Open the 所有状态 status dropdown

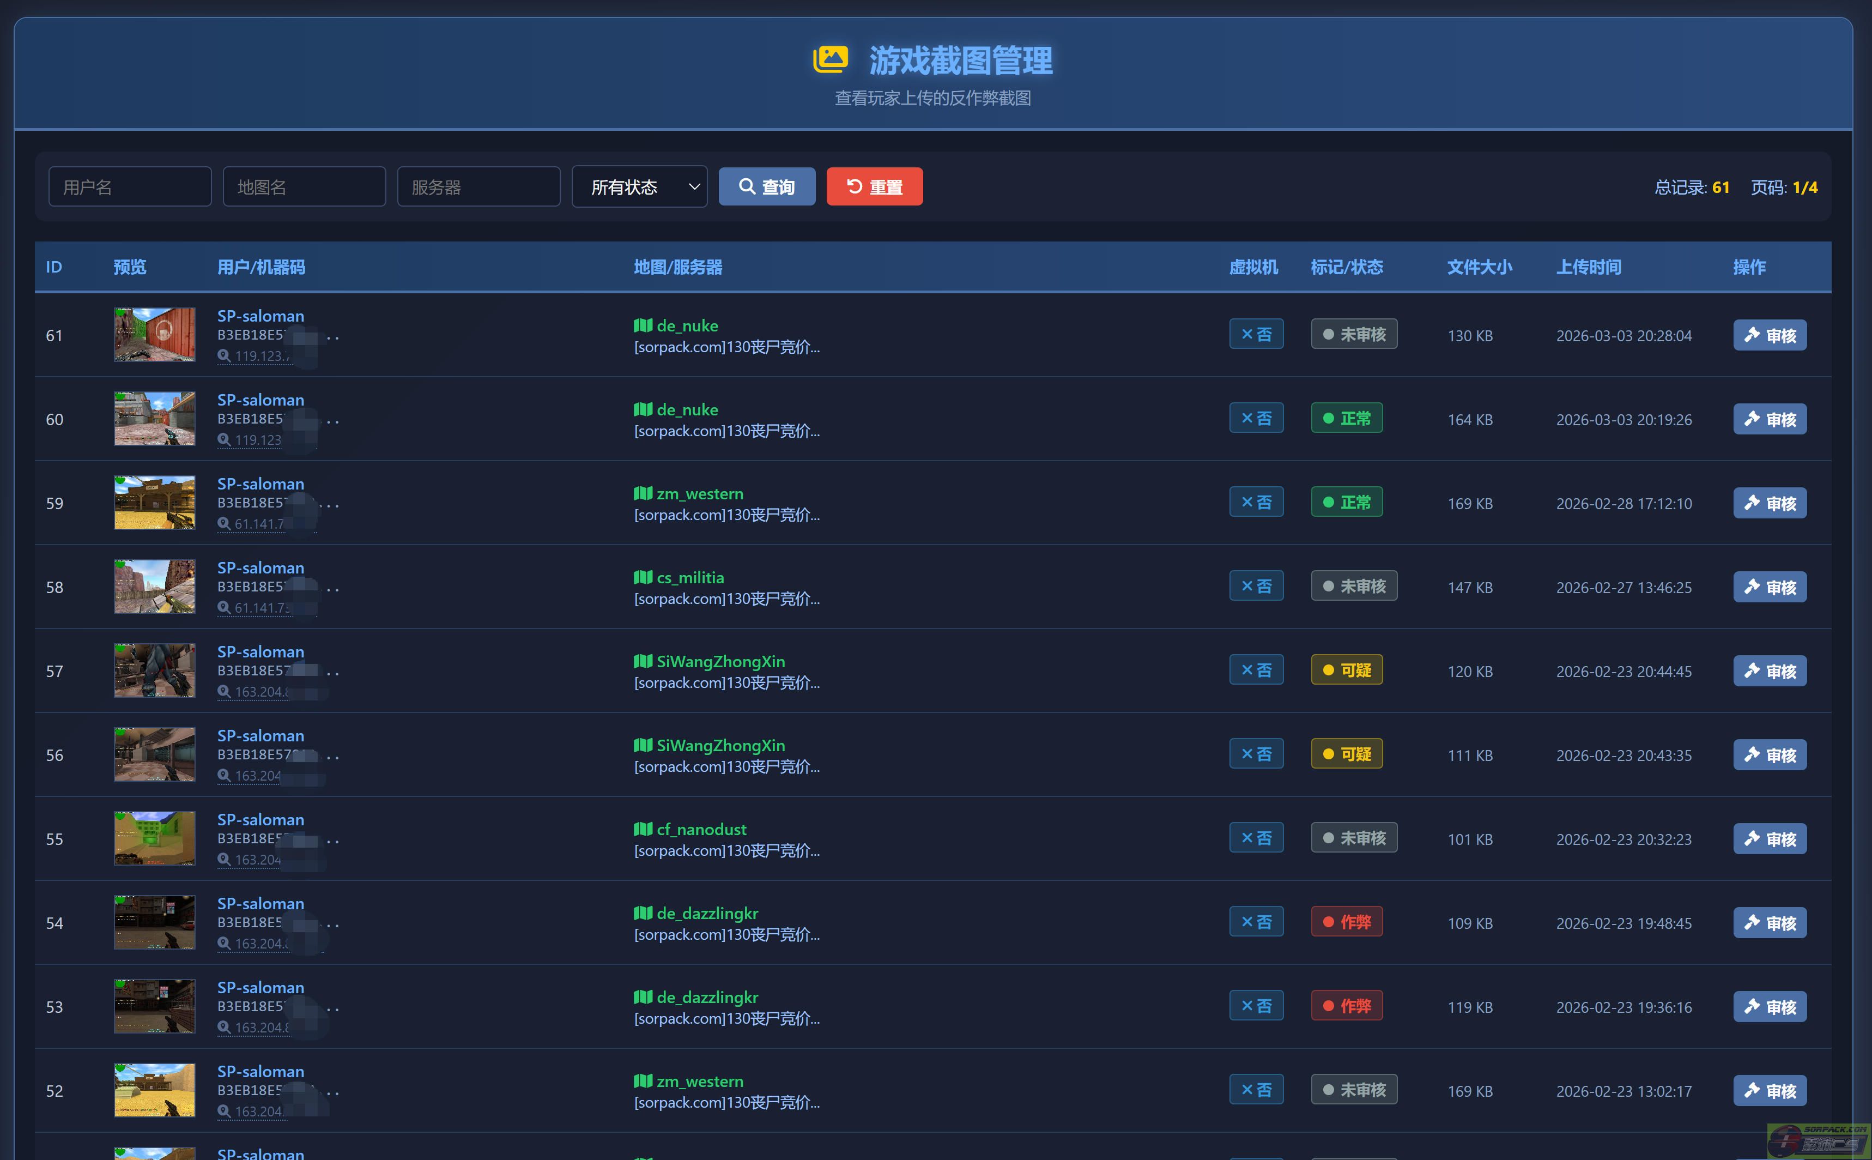coord(639,187)
